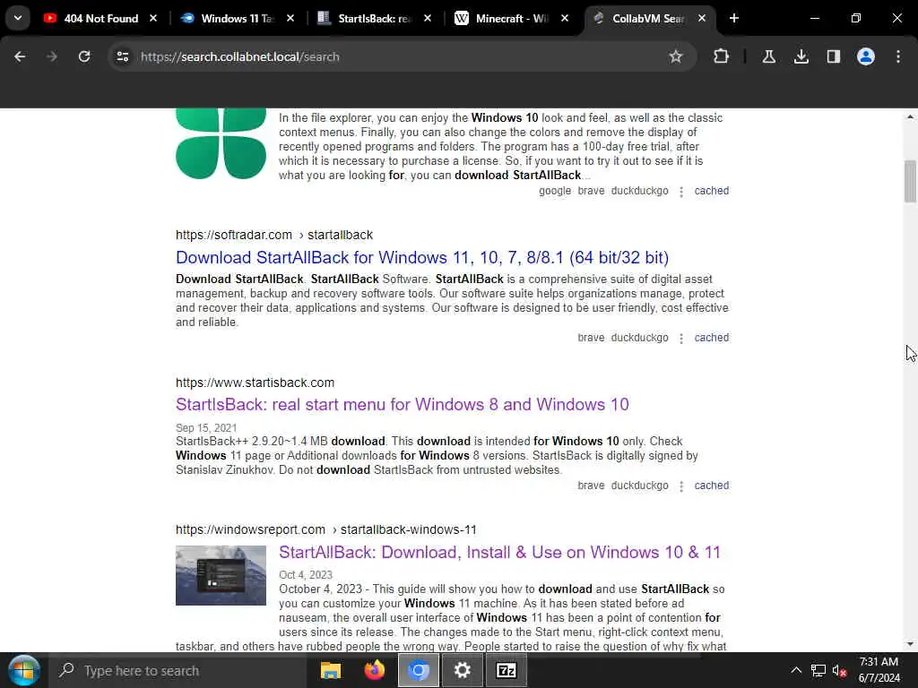Open the muted volume tray icon
This screenshot has height=688, width=918.
[839, 670]
